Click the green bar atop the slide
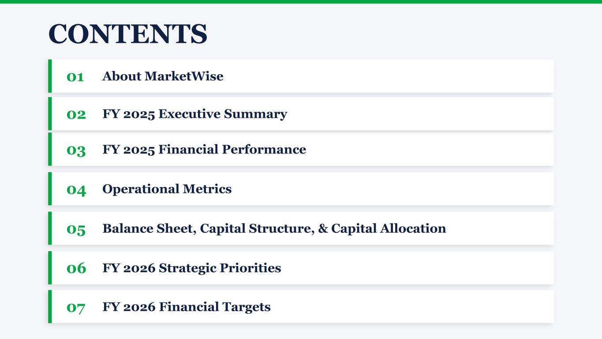 point(301,2)
